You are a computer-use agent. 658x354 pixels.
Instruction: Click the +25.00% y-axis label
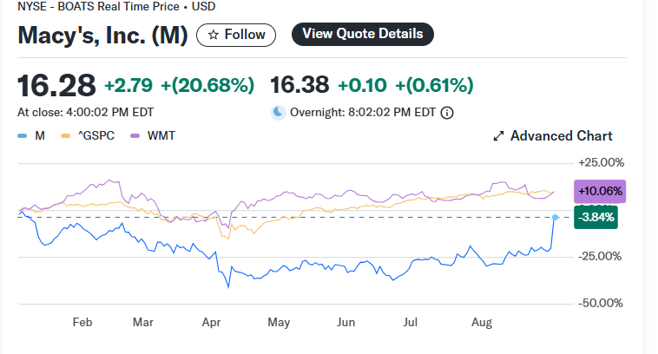pos(601,162)
